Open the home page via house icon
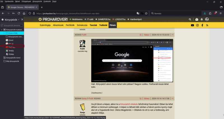The height and width of the screenshot is (119, 224). coord(24,13)
